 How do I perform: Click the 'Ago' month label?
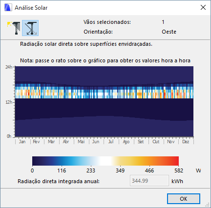tap(126, 142)
